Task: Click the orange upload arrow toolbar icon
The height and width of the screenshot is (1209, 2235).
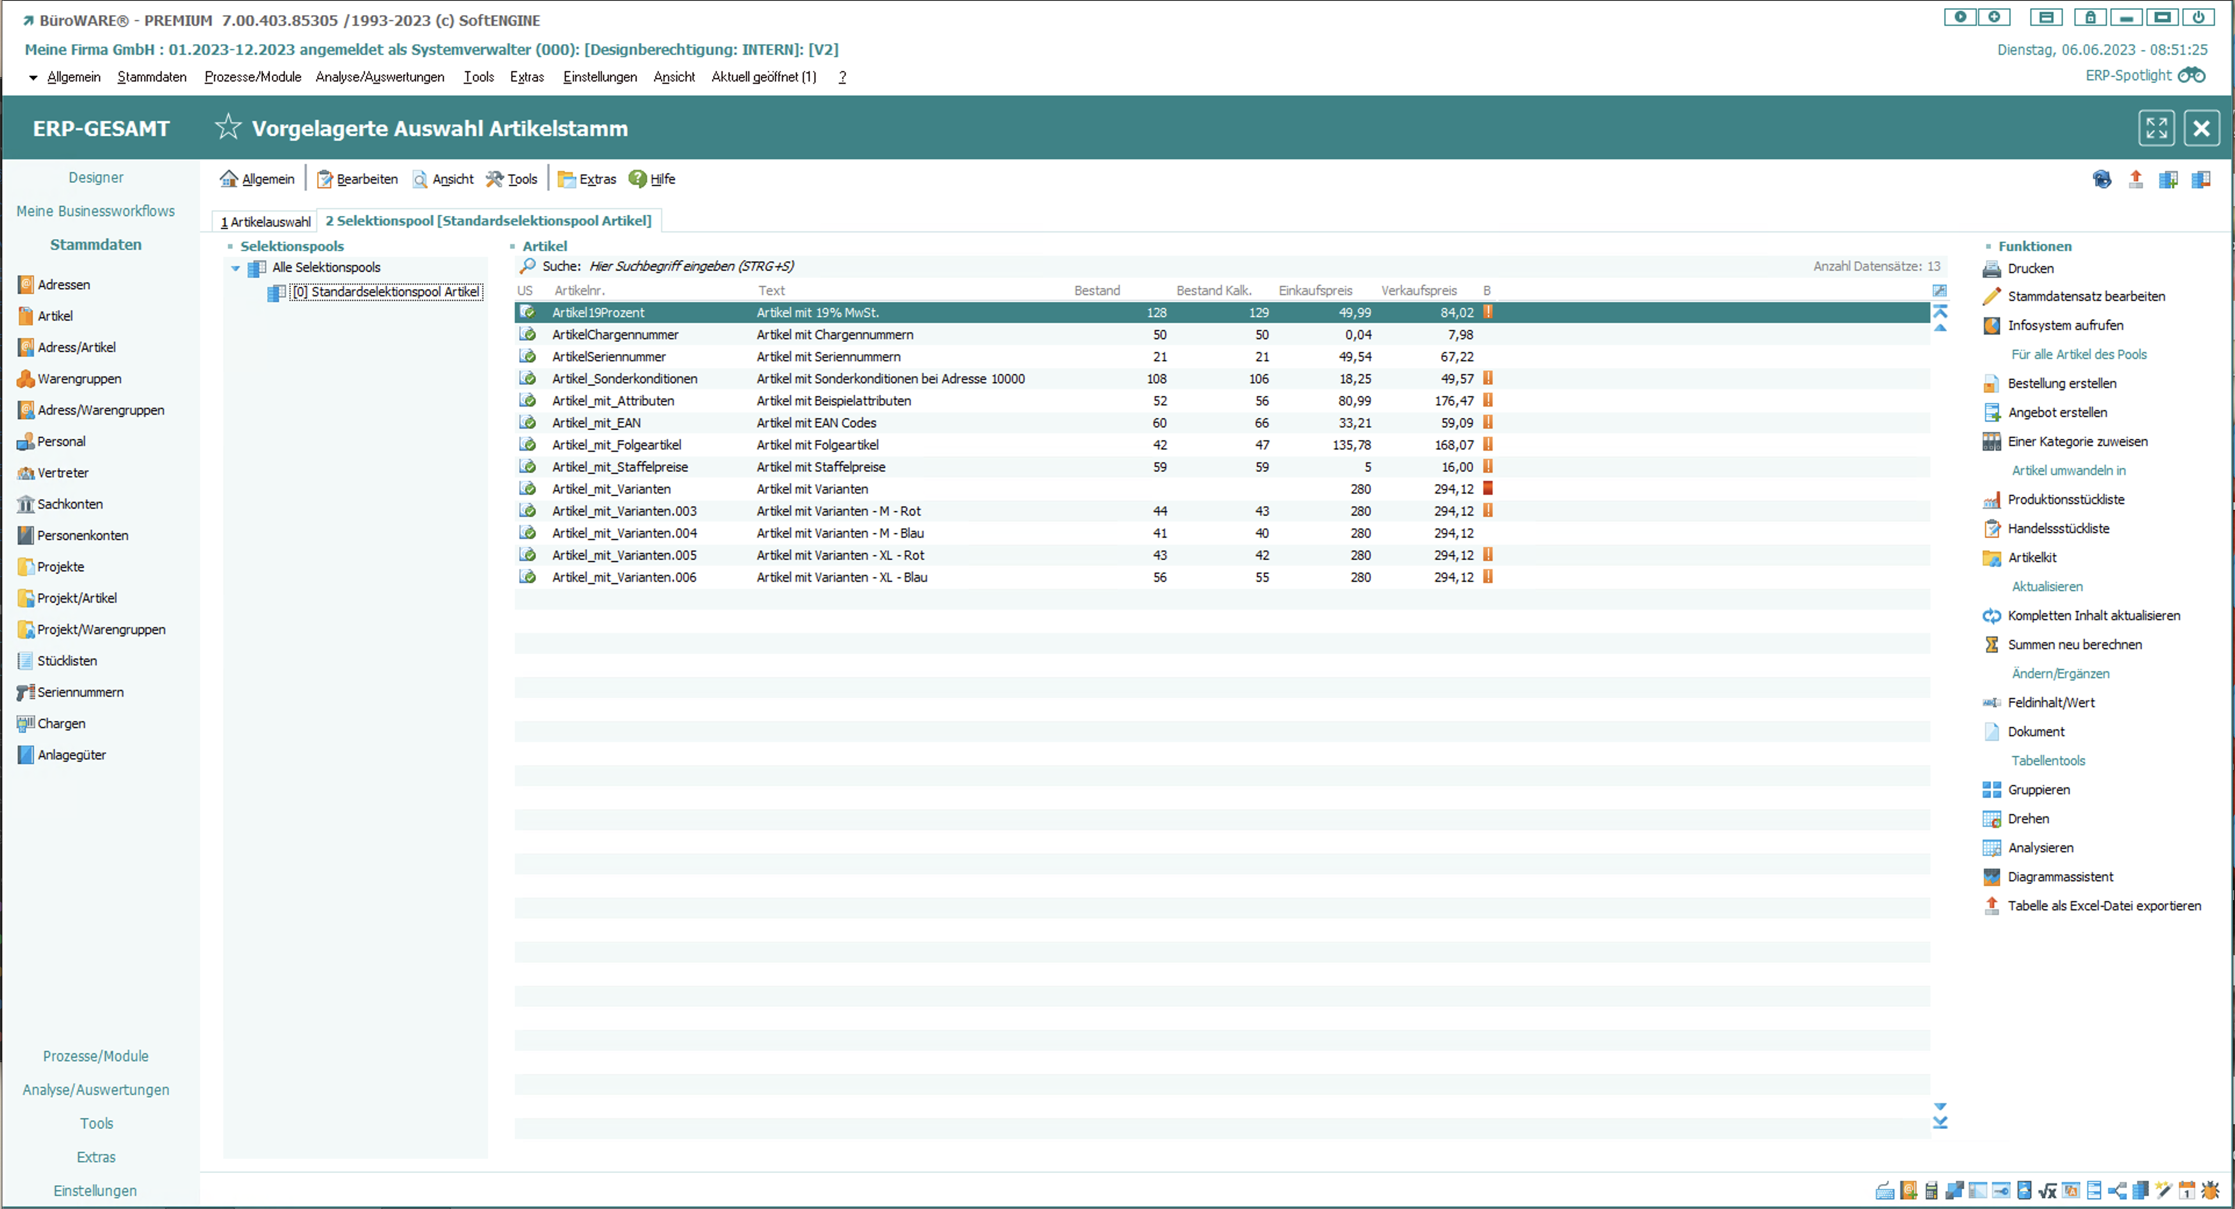Action: [x=2135, y=179]
